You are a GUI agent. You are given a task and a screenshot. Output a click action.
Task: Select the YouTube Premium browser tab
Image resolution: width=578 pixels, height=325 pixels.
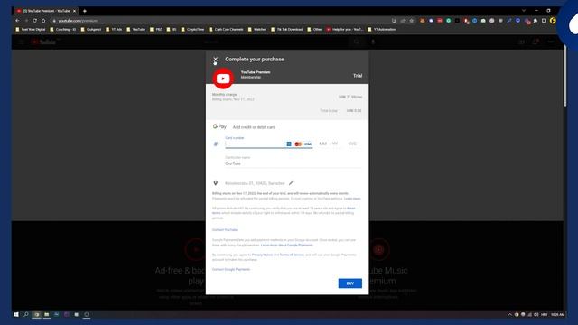tap(46, 11)
